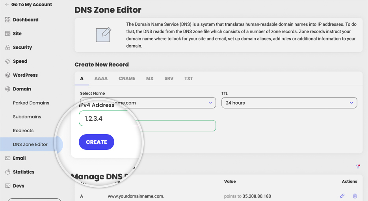Open the TTL 24 hours dropdown
The height and width of the screenshot is (201, 368).
pyautogui.click(x=289, y=103)
